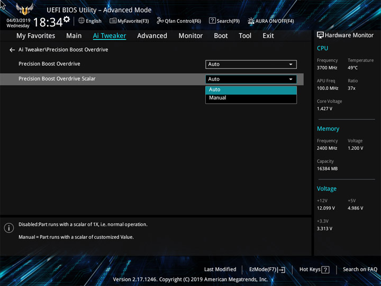The height and width of the screenshot is (286, 381).
Task: Switch to the Boot tab
Action: 221,36
